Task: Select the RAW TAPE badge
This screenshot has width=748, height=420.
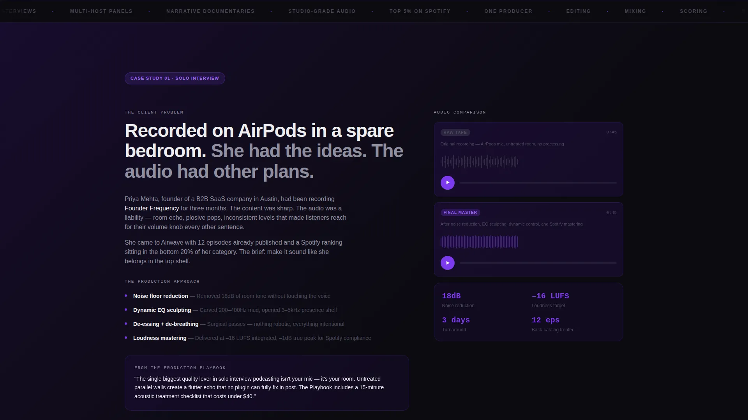Action: tap(455, 132)
